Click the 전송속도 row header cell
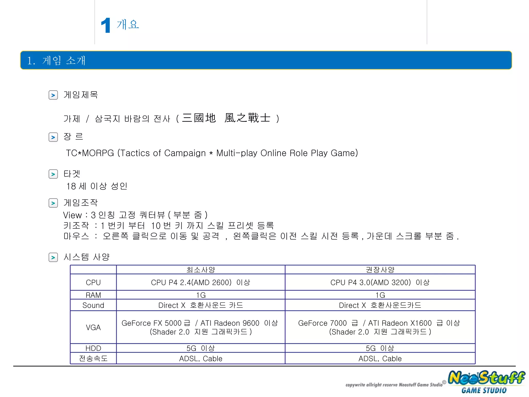This screenshot has height=397, width=529. point(93,358)
